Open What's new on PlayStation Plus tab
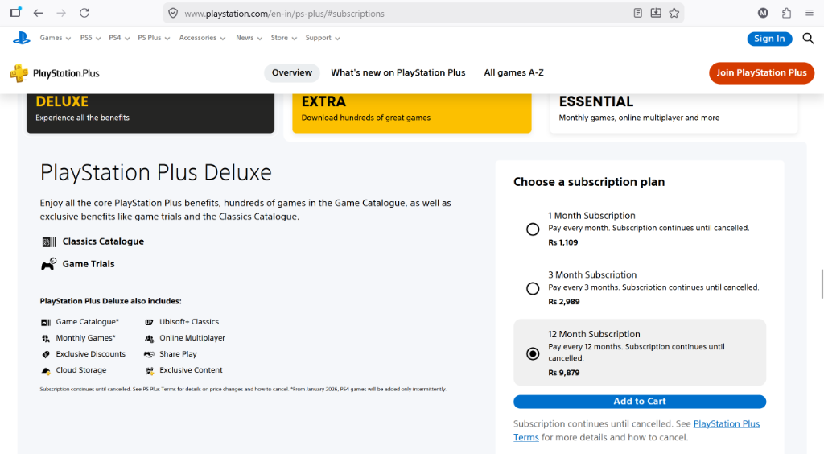This screenshot has width=824, height=454. 398,73
